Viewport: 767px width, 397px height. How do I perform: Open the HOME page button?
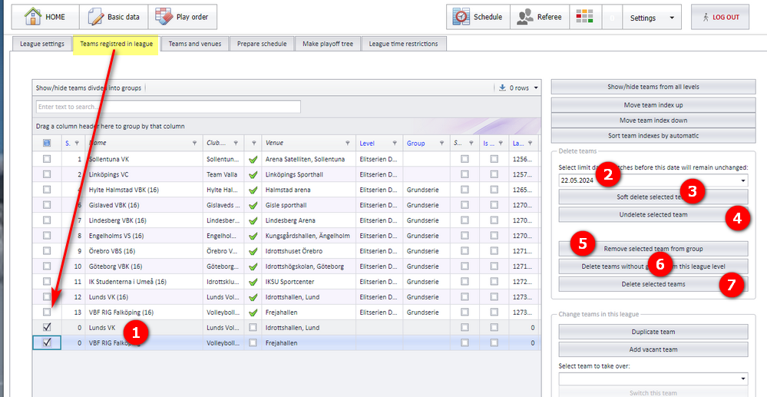tap(45, 17)
